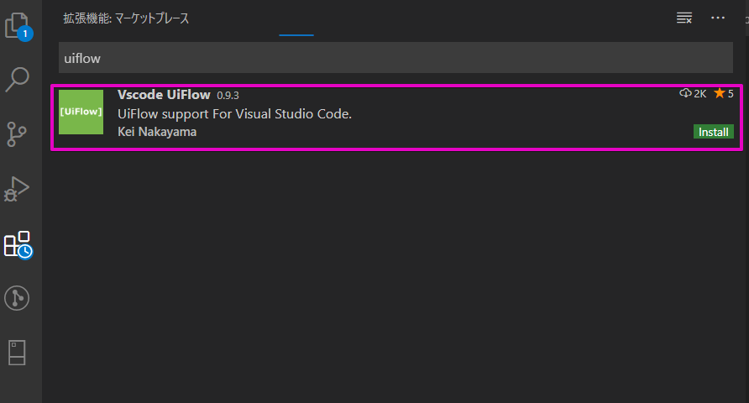The width and height of the screenshot is (749, 403).
Task: Click the 5 star rating
Action: 724,93
